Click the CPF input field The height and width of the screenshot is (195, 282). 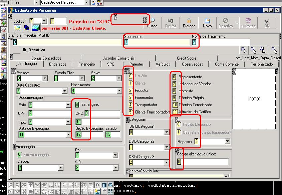[50, 113]
